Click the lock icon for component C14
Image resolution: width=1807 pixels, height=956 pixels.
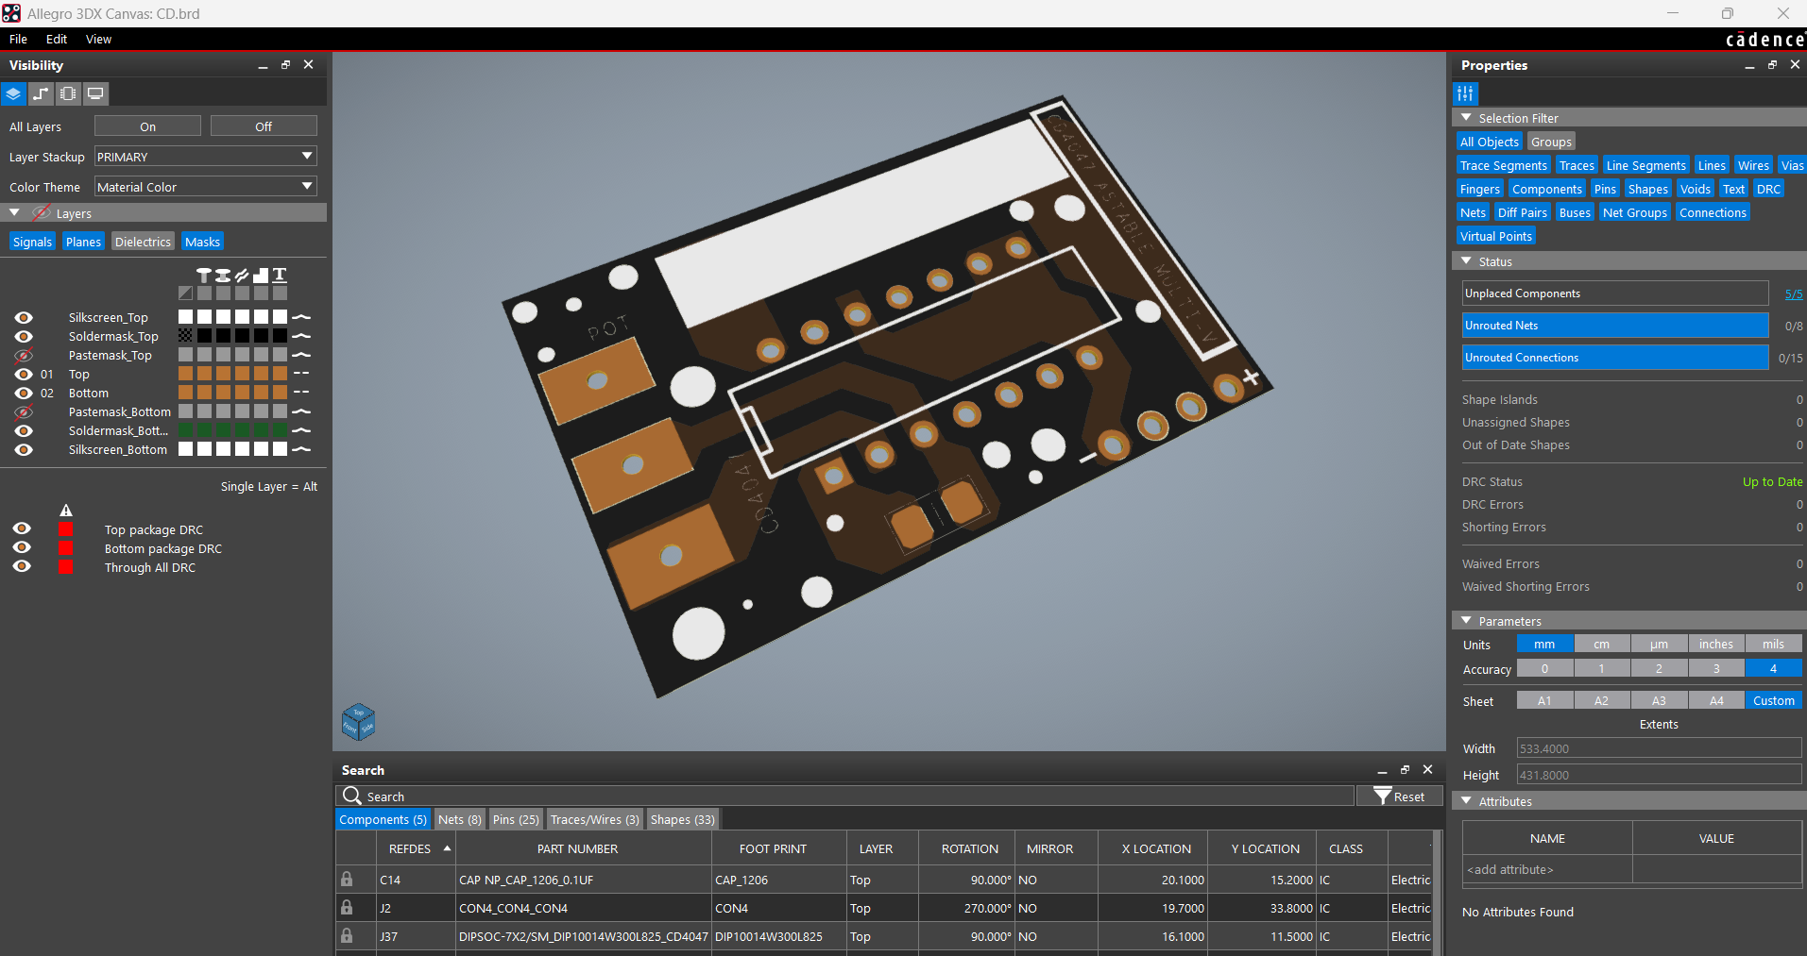click(x=347, y=880)
